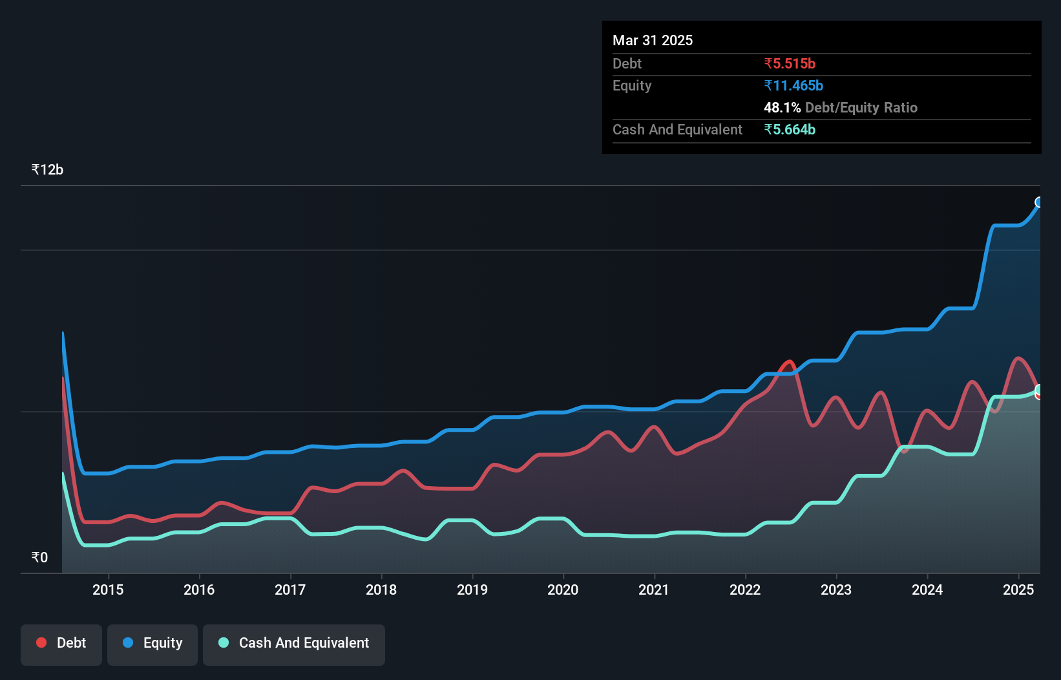Click the 2015 x-axis label
Viewport: 1061px width, 680px height.
tap(108, 590)
